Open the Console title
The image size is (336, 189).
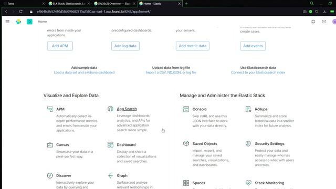click(199, 109)
